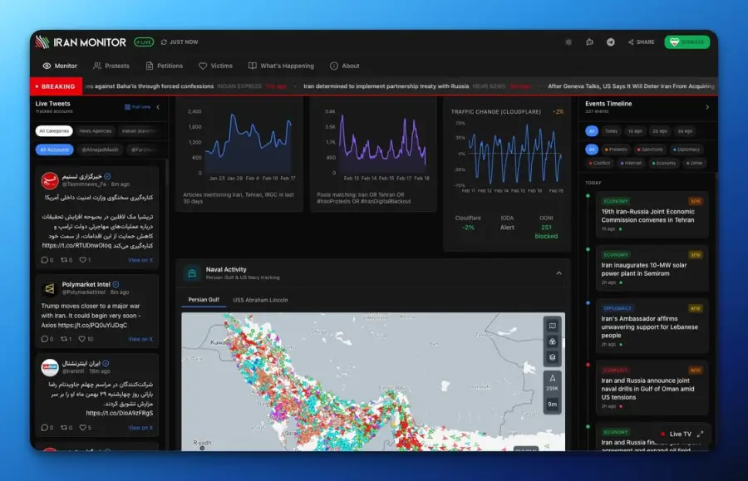Switch to the Monitor tab
Image resolution: width=748 pixels, height=481 pixels.
pos(60,66)
